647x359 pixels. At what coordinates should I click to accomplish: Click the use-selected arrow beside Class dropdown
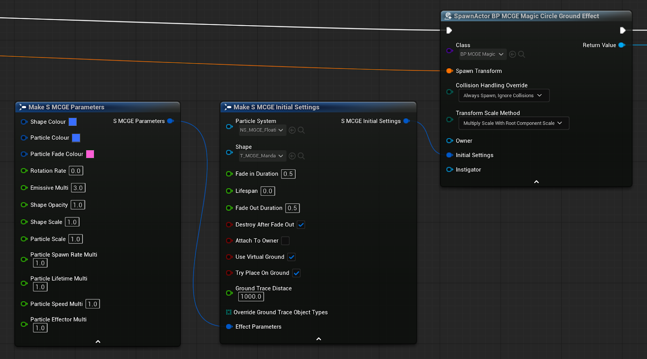click(512, 54)
